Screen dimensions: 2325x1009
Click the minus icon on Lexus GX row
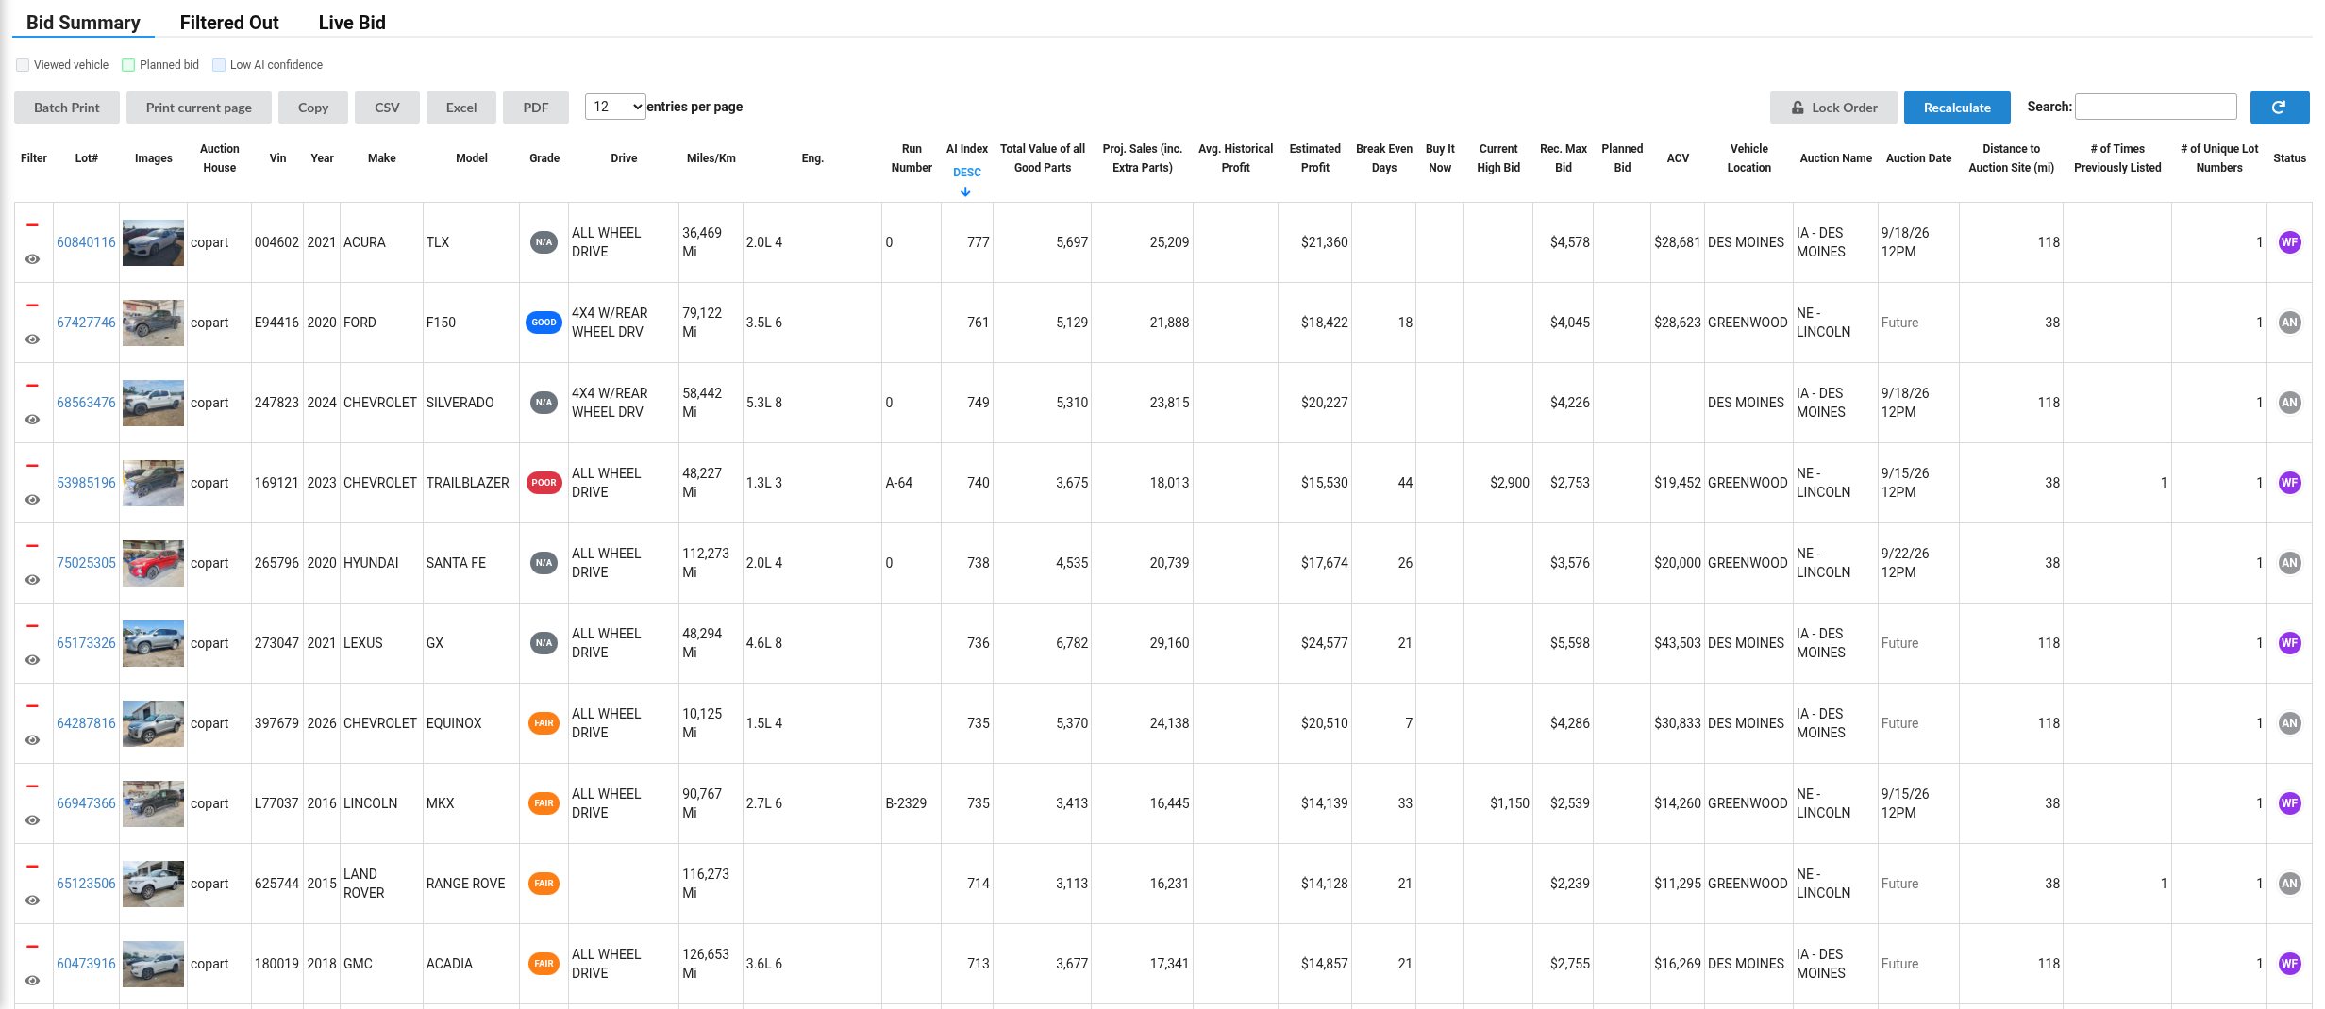[32, 626]
